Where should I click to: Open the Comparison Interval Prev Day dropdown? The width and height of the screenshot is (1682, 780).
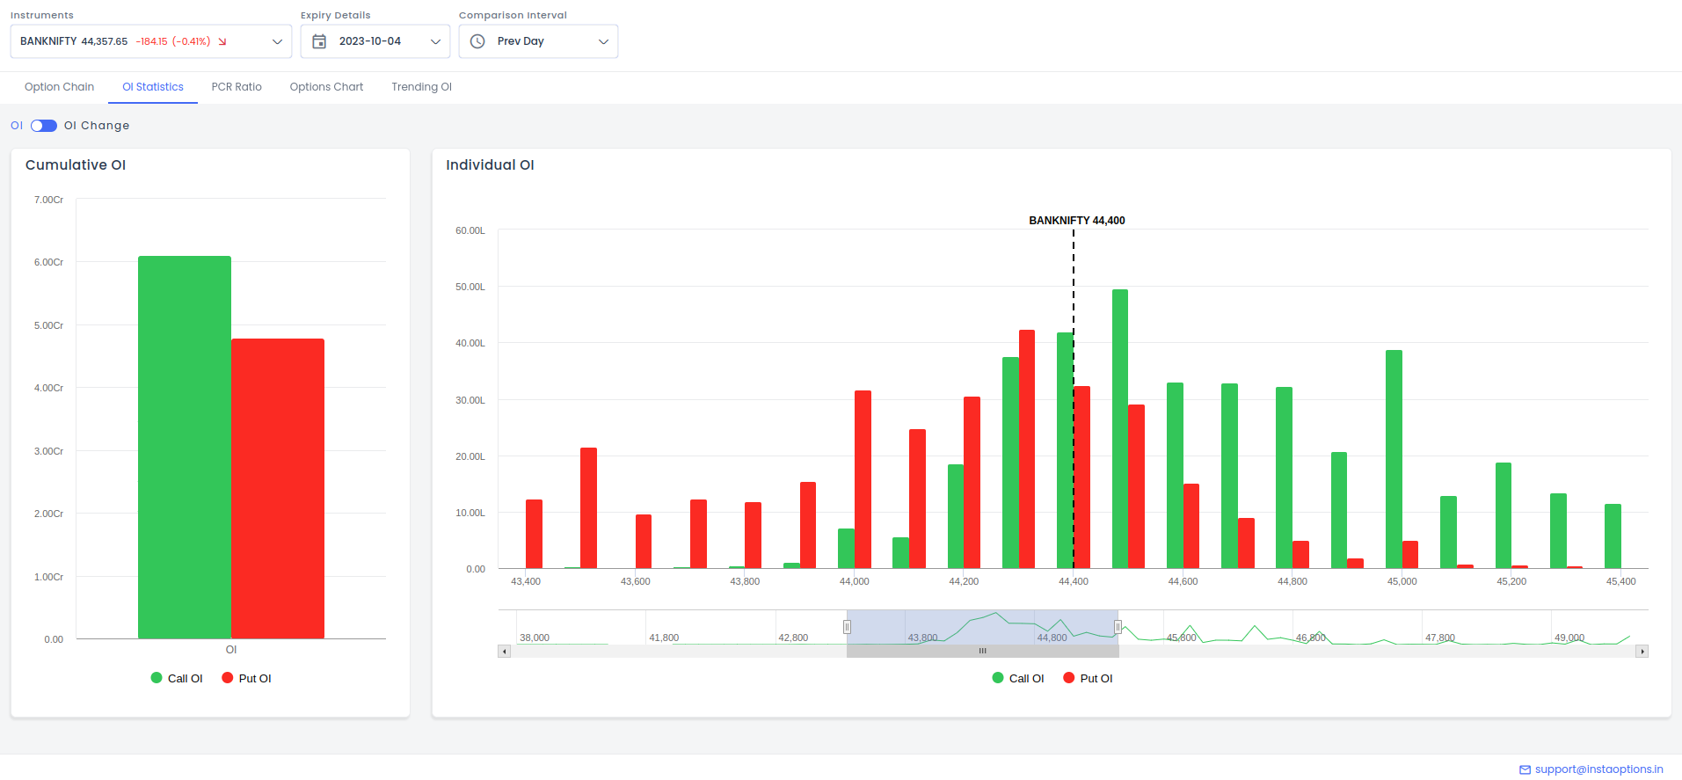click(x=538, y=41)
